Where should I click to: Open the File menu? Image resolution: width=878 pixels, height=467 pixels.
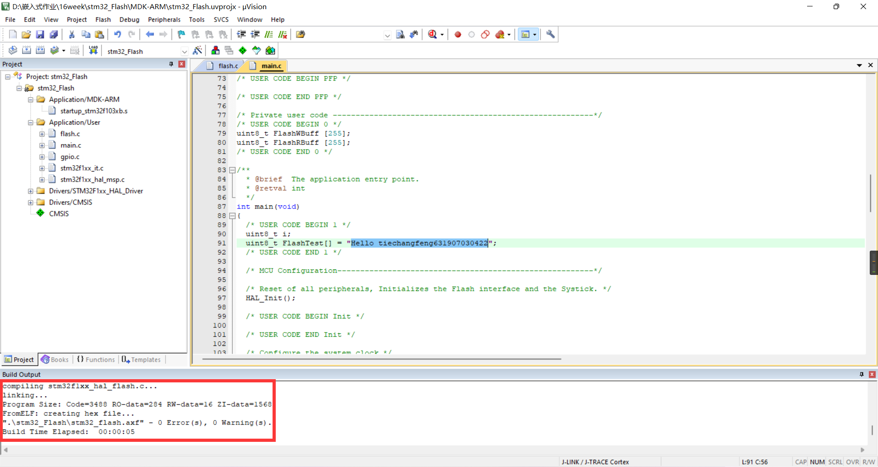click(10, 20)
